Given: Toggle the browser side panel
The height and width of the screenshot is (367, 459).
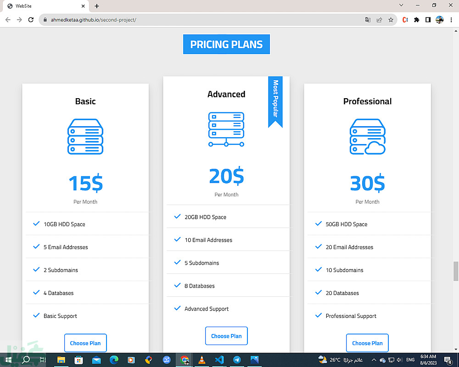Looking at the screenshot, I should (428, 20).
